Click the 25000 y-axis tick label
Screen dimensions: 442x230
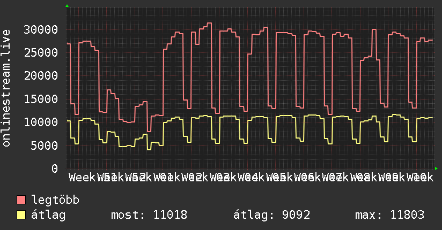(41, 52)
